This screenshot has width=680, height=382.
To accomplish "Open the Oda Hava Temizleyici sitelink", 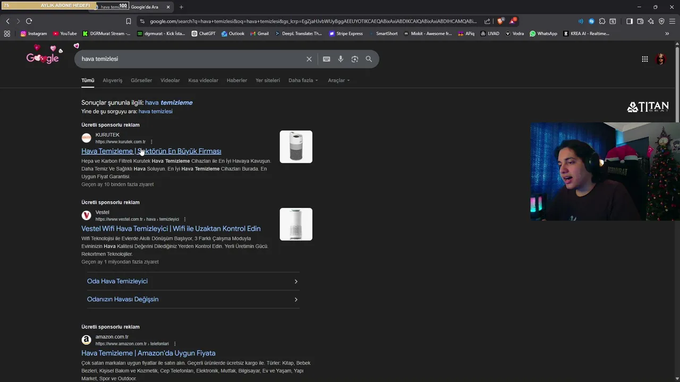I will pos(193,281).
